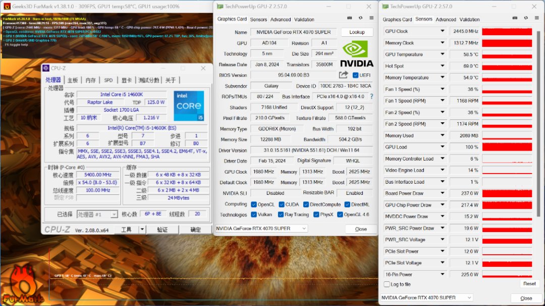Click the GPU Load red sensor graph
This screenshot has width=545, height=306.
coord(507,147)
